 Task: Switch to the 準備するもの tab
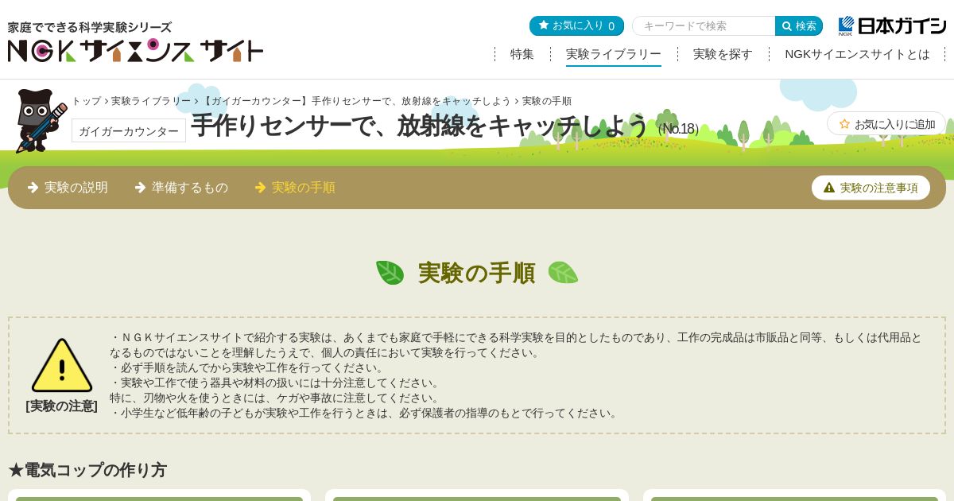point(181,188)
